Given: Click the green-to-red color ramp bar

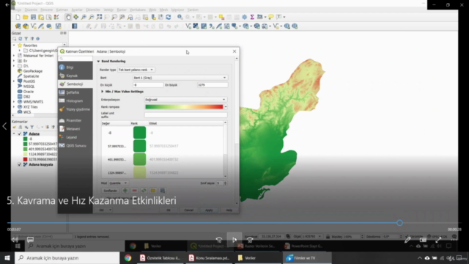Looking at the screenshot, I should pos(184,107).
